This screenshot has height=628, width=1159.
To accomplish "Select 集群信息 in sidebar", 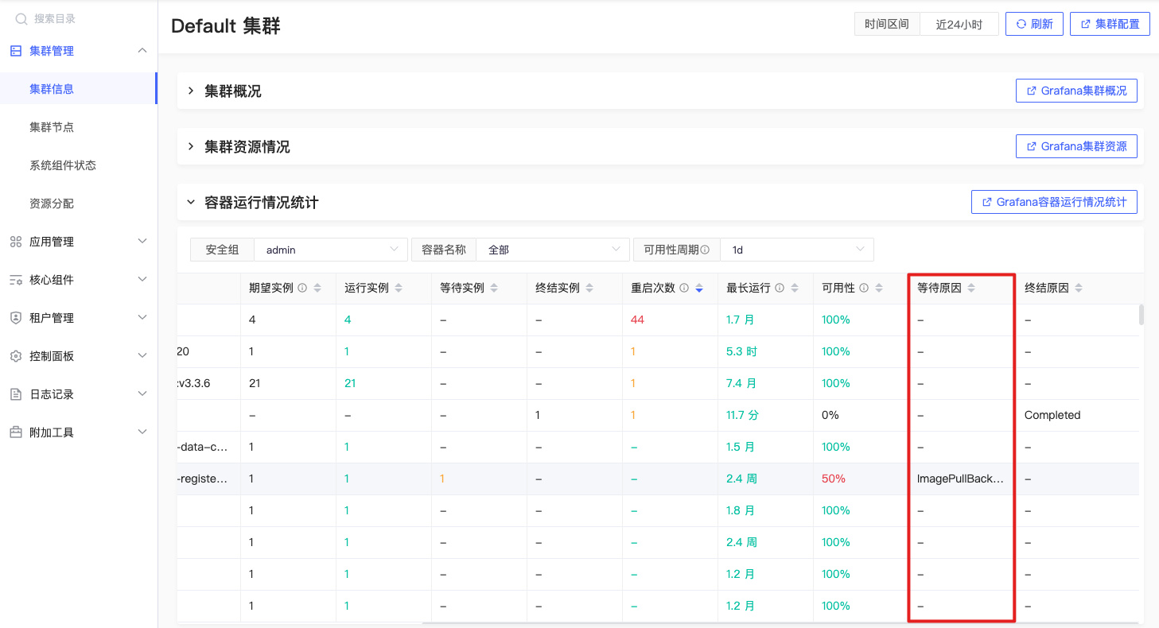I will (x=52, y=89).
